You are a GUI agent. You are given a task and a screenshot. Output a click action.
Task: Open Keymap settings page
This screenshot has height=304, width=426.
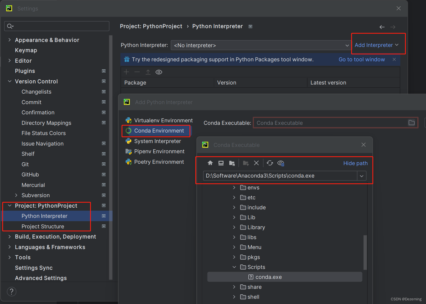[x=26, y=50]
